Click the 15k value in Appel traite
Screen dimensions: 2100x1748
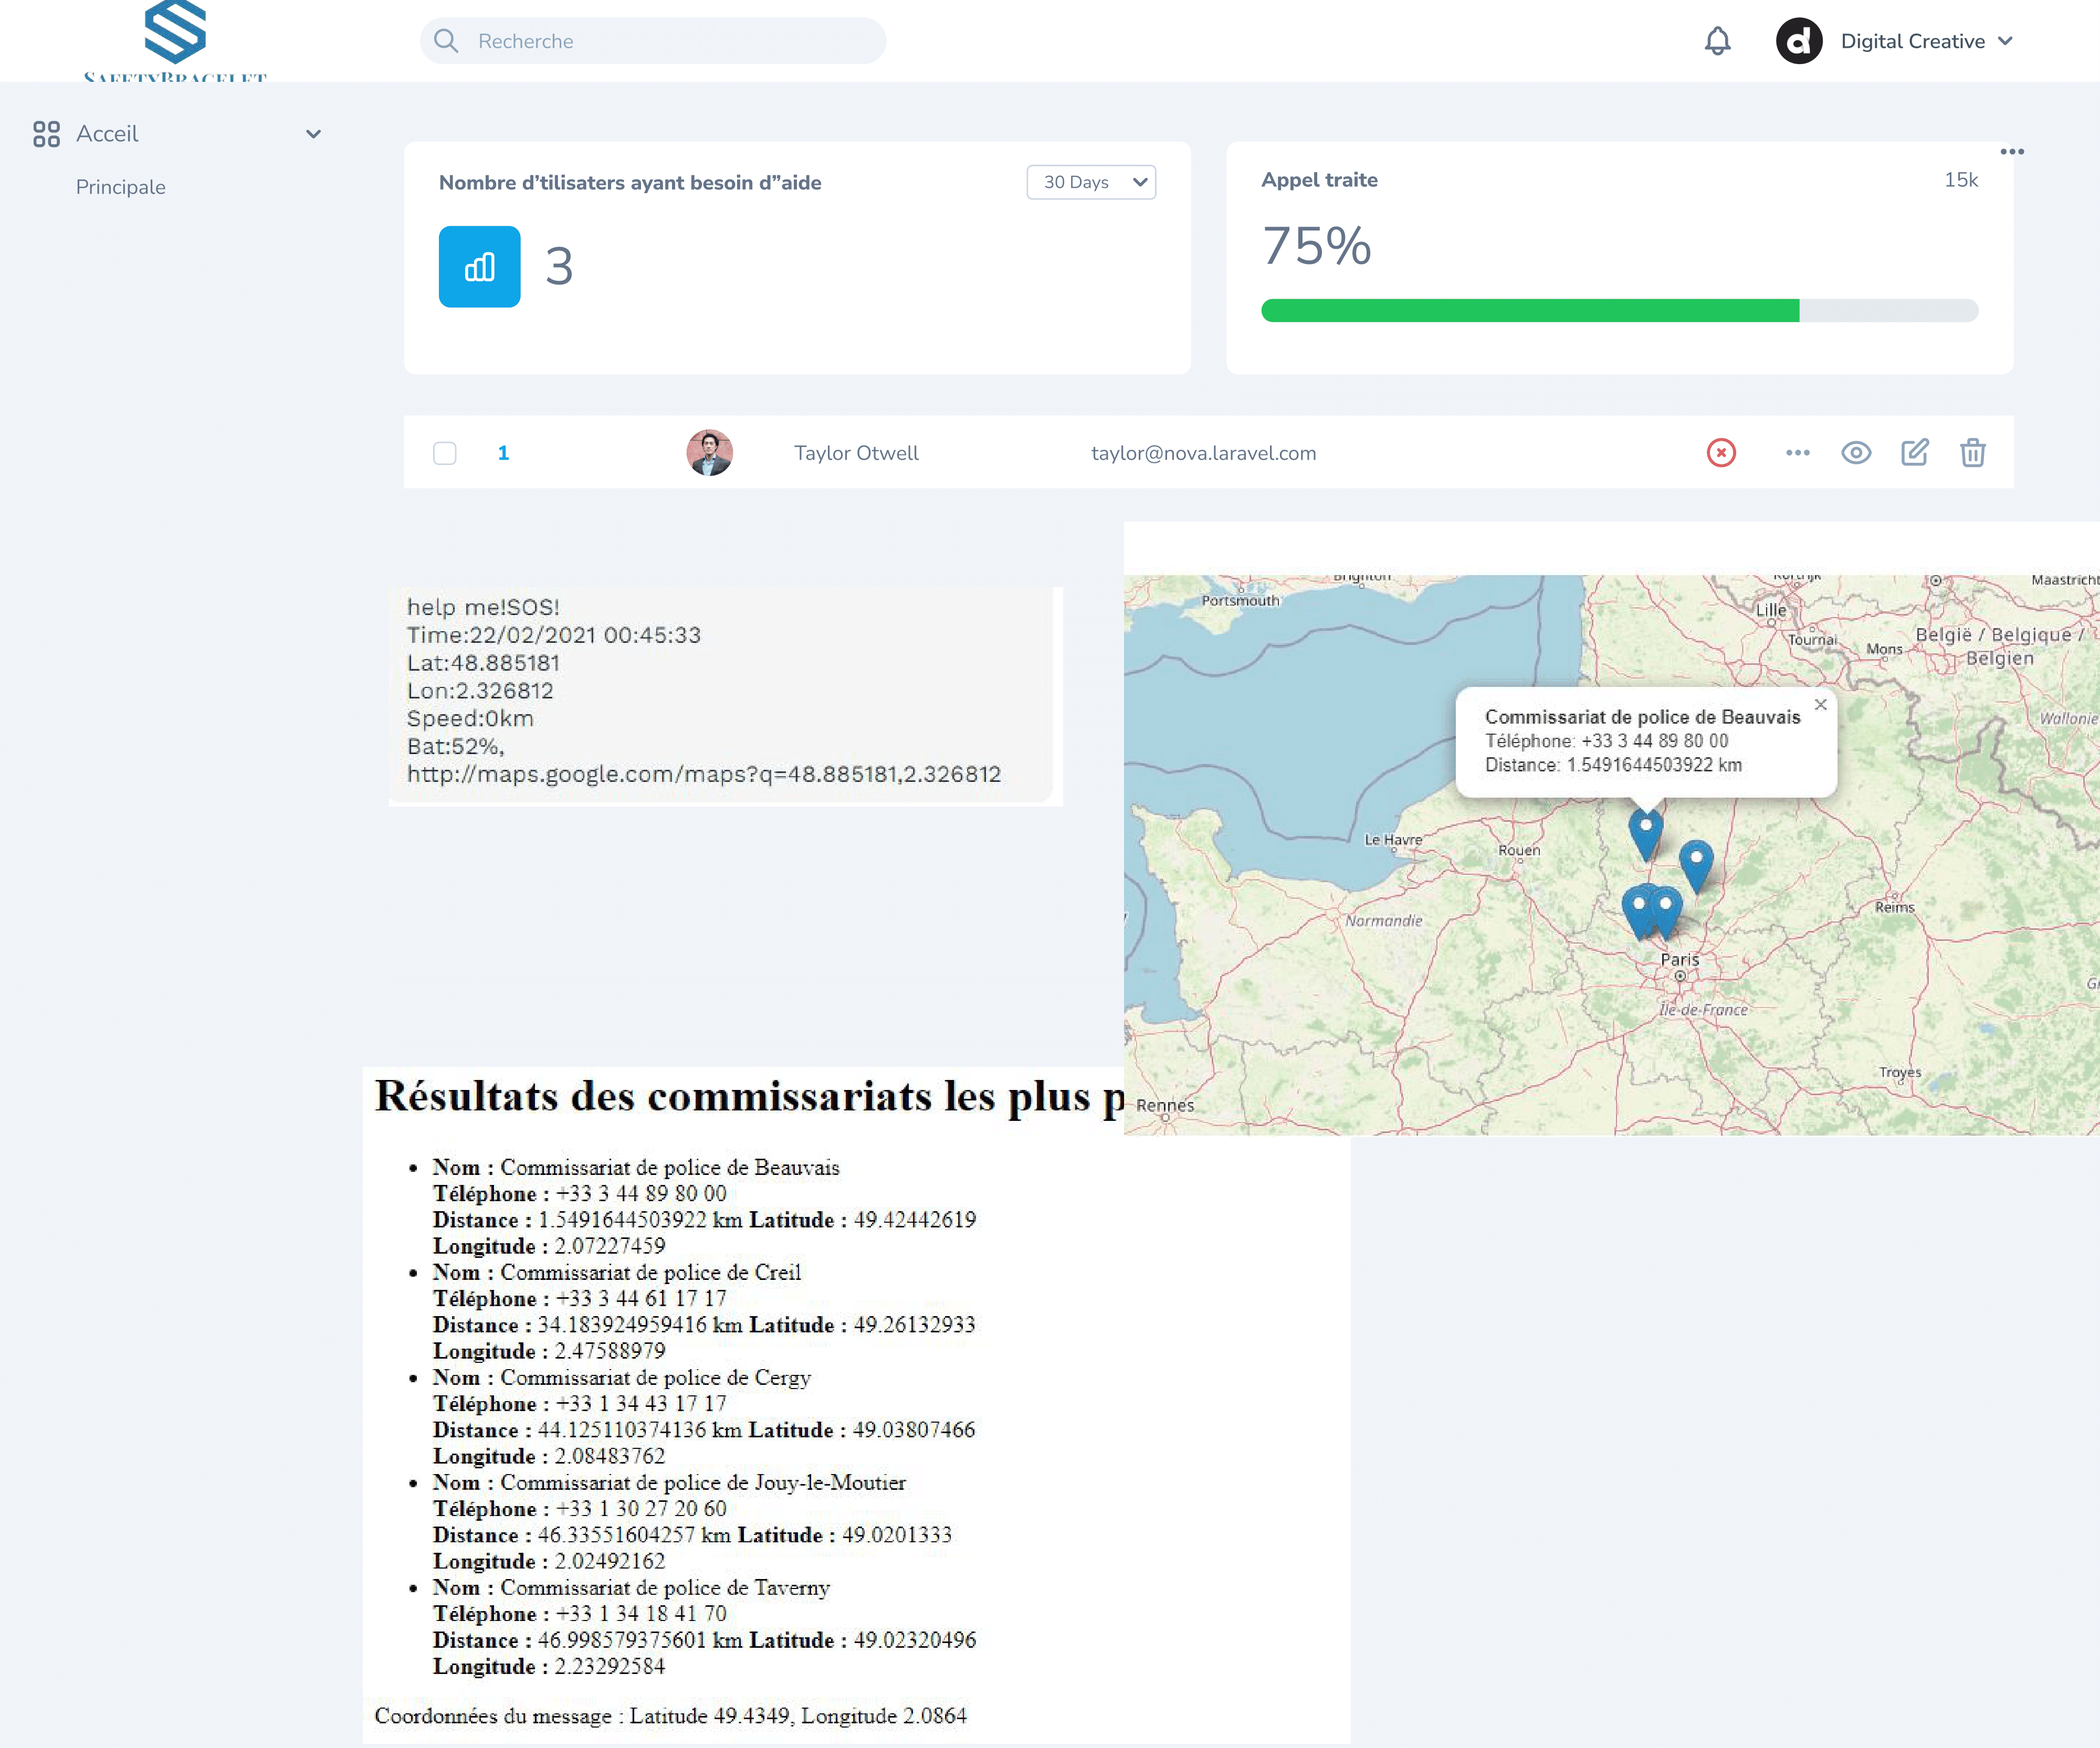(x=1960, y=180)
